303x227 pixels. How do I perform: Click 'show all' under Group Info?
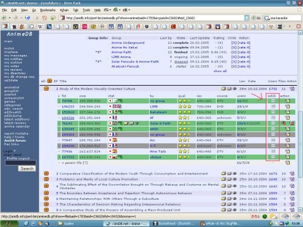[x=220, y=71]
